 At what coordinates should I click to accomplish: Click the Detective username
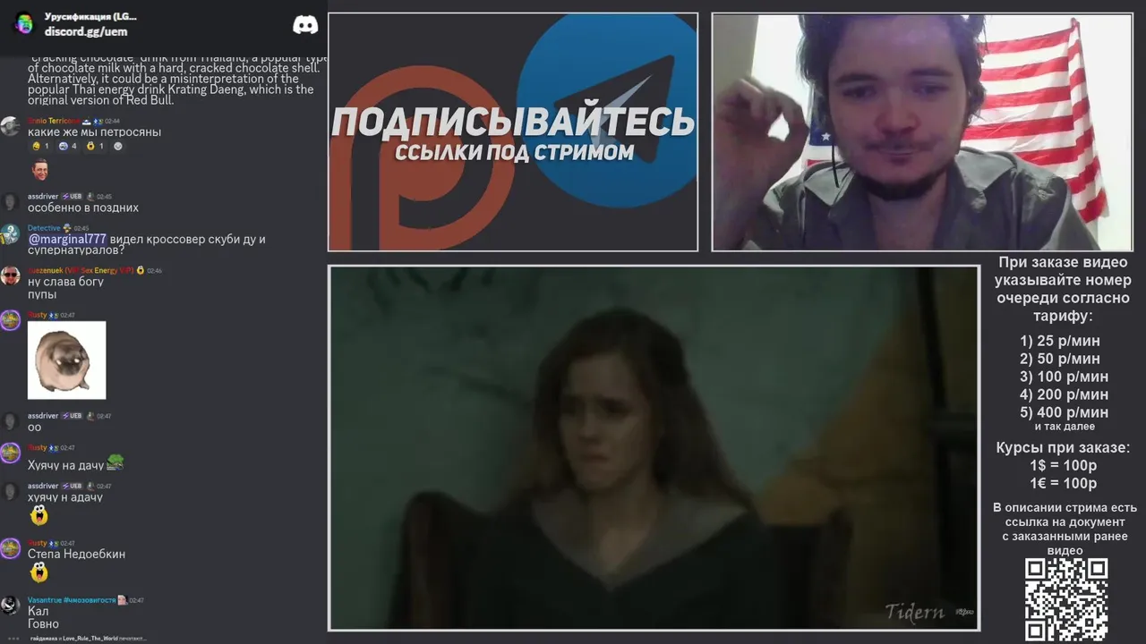point(44,228)
